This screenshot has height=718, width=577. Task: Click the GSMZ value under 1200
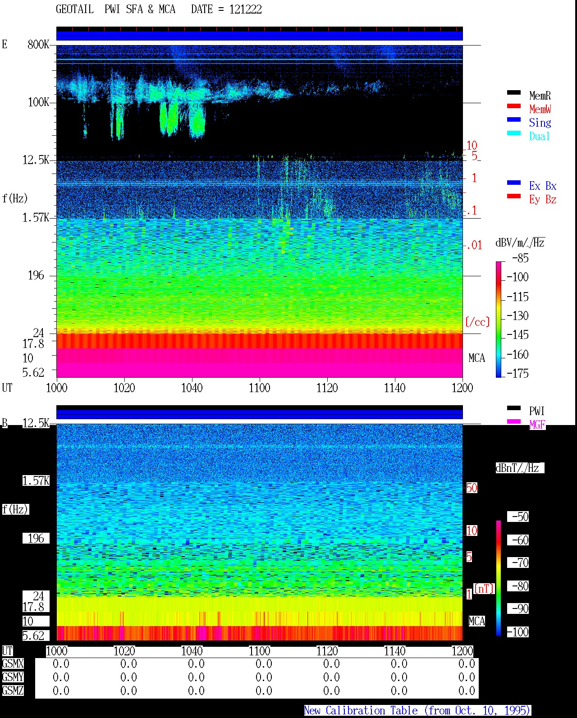(x=467, y=691)
